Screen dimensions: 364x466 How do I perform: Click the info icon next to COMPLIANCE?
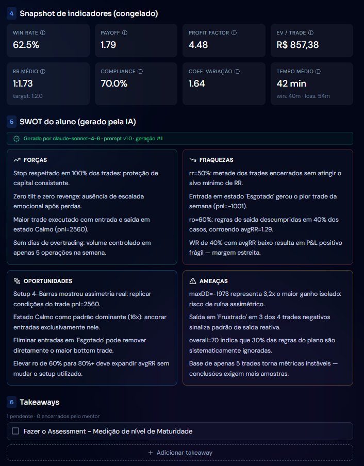pos(140,71)
